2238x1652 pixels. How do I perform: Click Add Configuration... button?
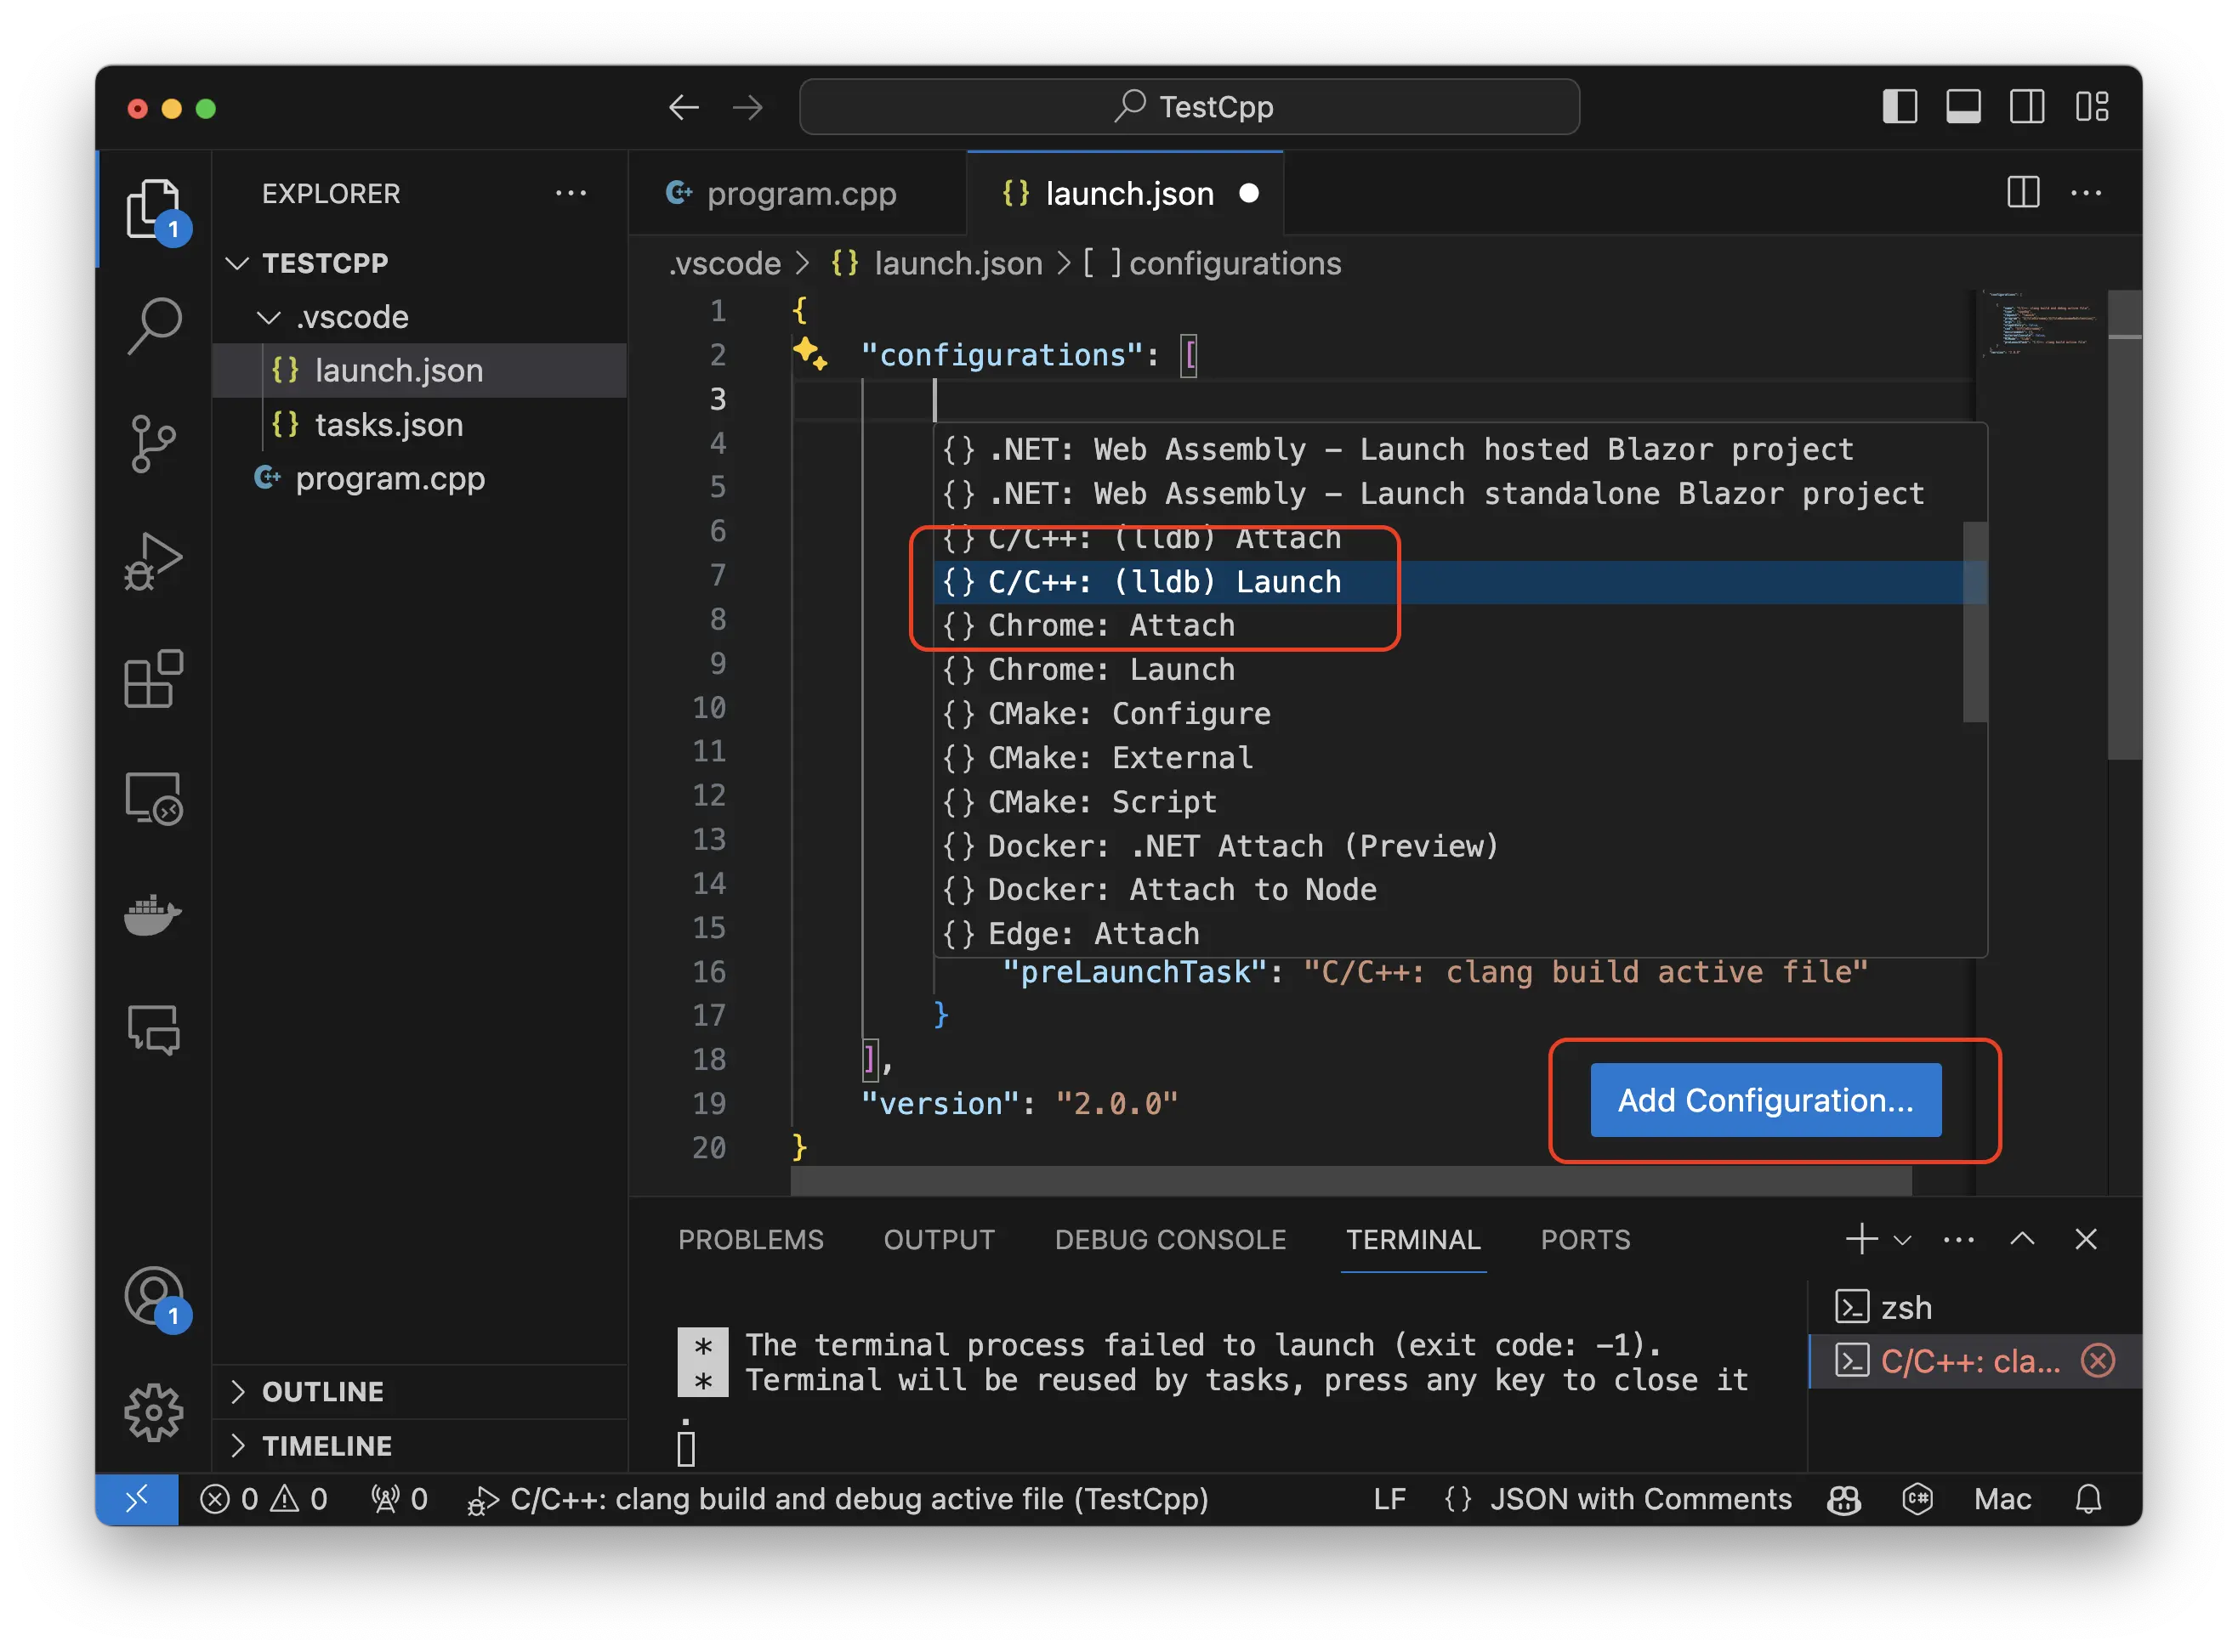(x=1762, y=1100)
